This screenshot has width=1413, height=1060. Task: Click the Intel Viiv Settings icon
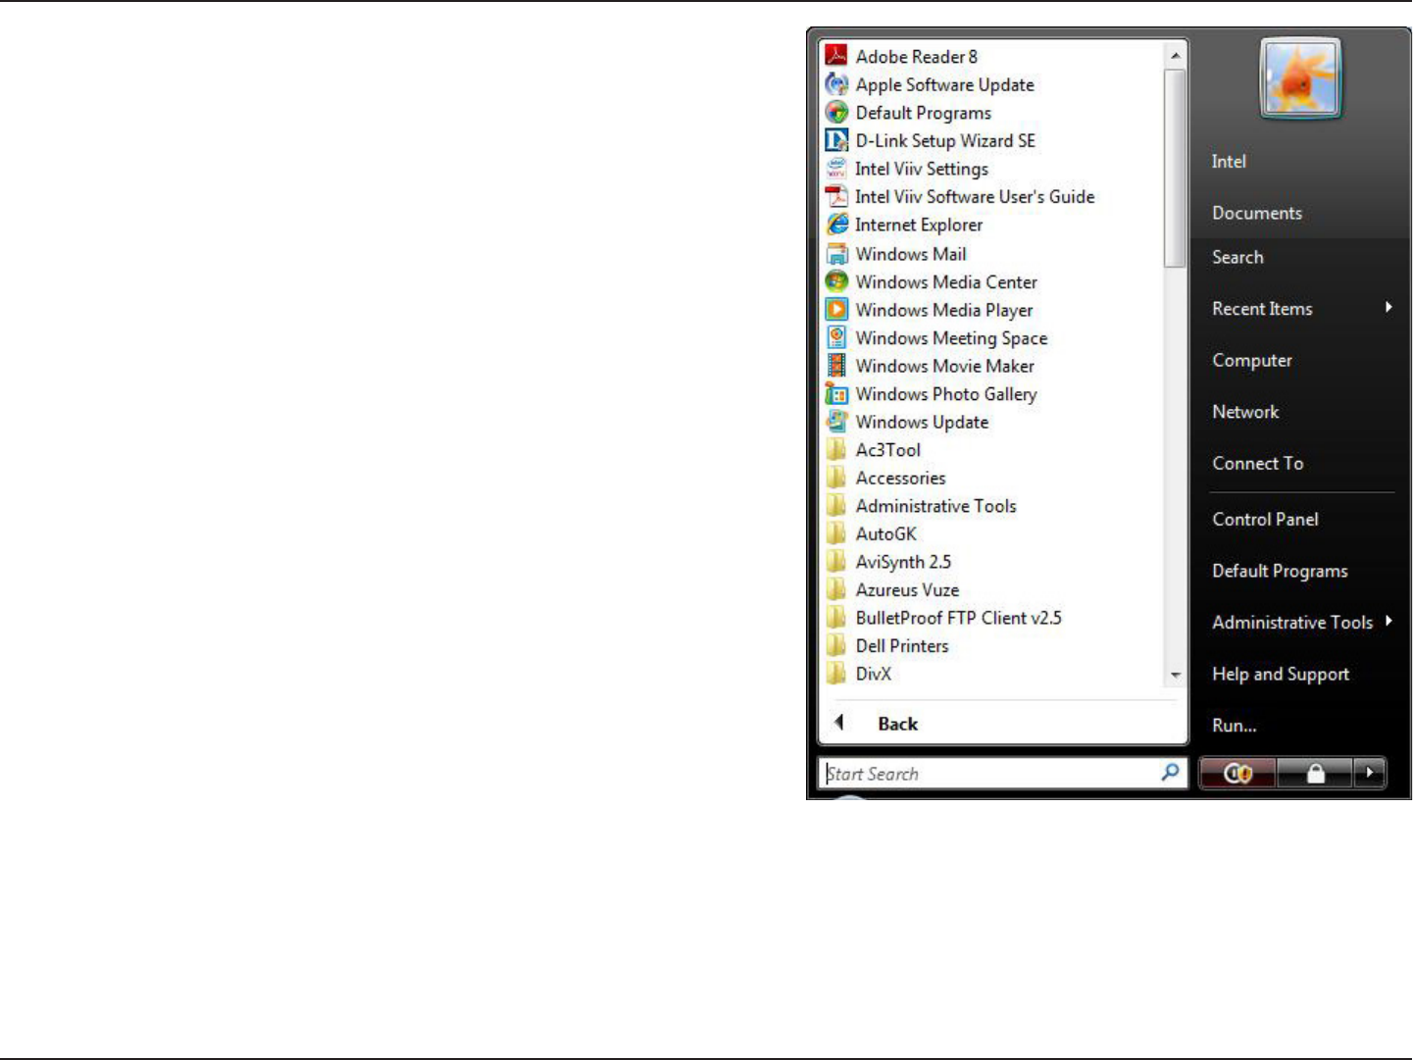(836, 169)
